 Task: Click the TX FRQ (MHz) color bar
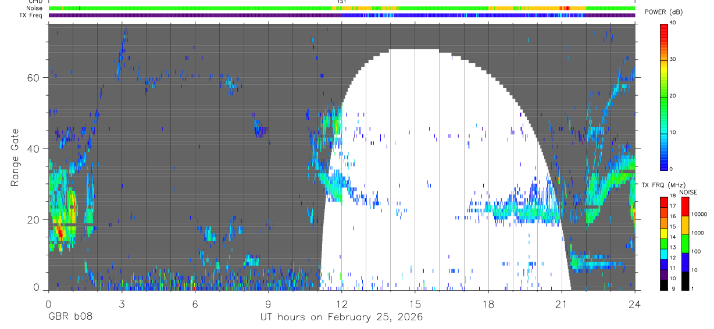coord(664,243)
